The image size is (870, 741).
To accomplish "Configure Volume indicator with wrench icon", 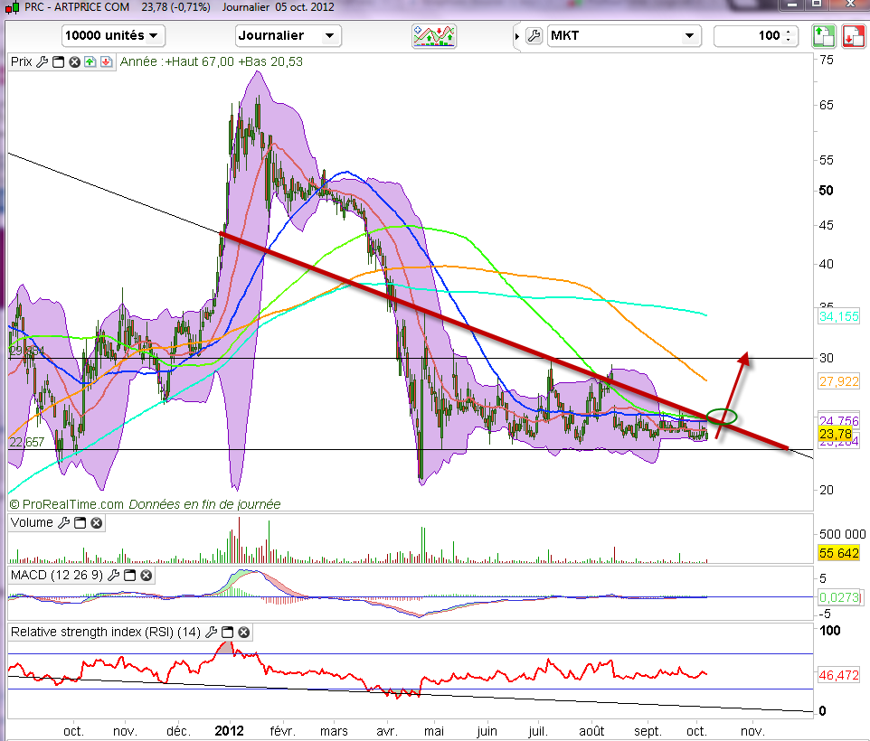I will pos(63,523).
